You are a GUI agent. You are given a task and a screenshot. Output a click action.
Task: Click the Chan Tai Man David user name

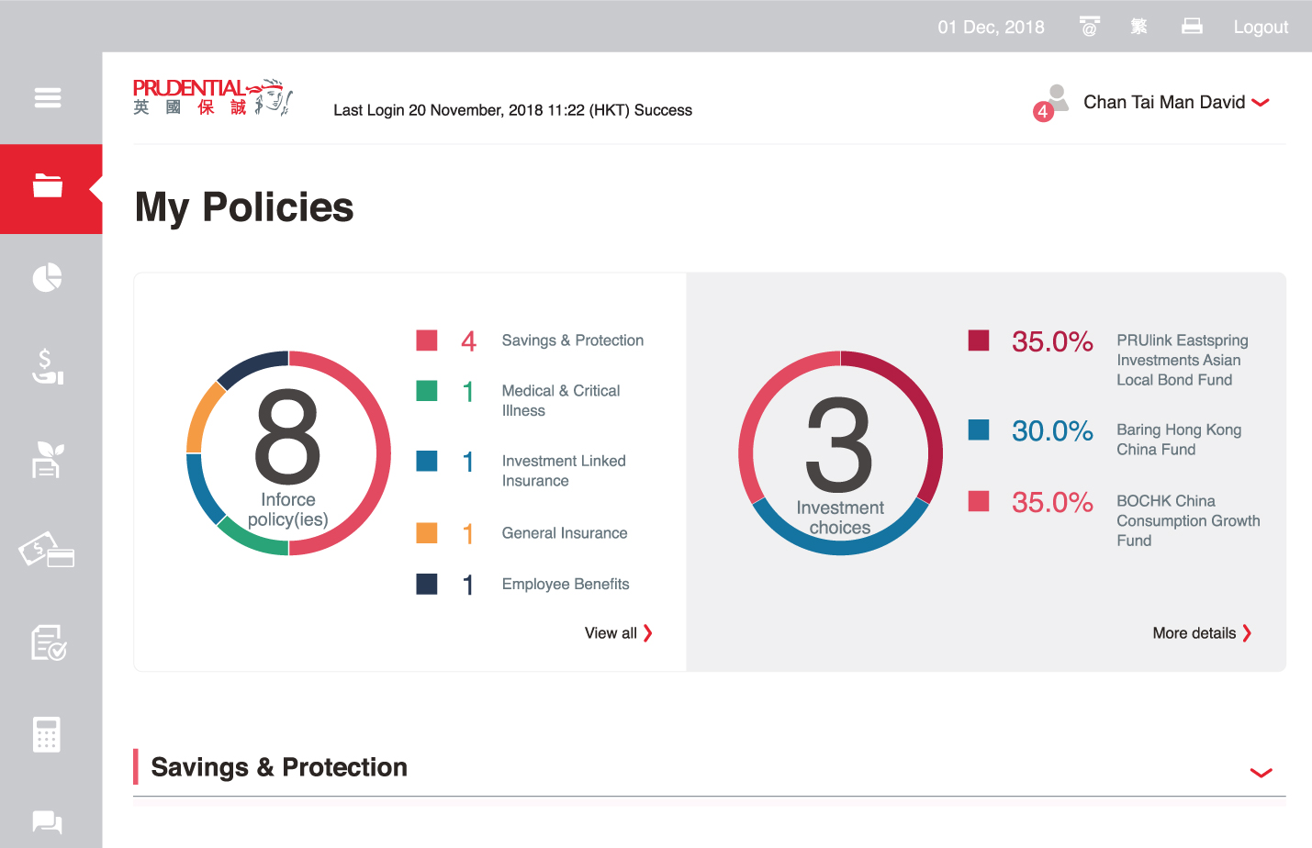1164,102
